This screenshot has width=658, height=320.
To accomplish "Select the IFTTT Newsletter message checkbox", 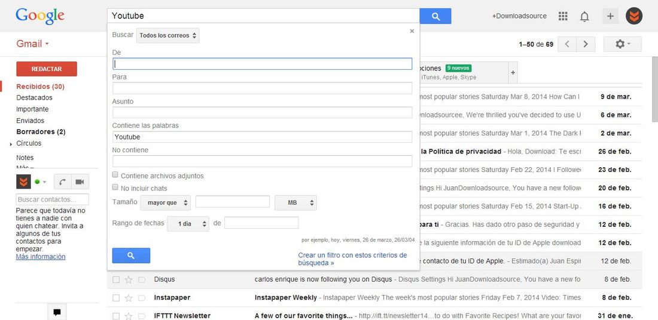I will point(116,316).
